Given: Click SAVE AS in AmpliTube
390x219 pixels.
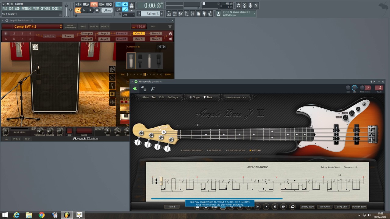Looking at the screenshot, I should pos(94,26).
